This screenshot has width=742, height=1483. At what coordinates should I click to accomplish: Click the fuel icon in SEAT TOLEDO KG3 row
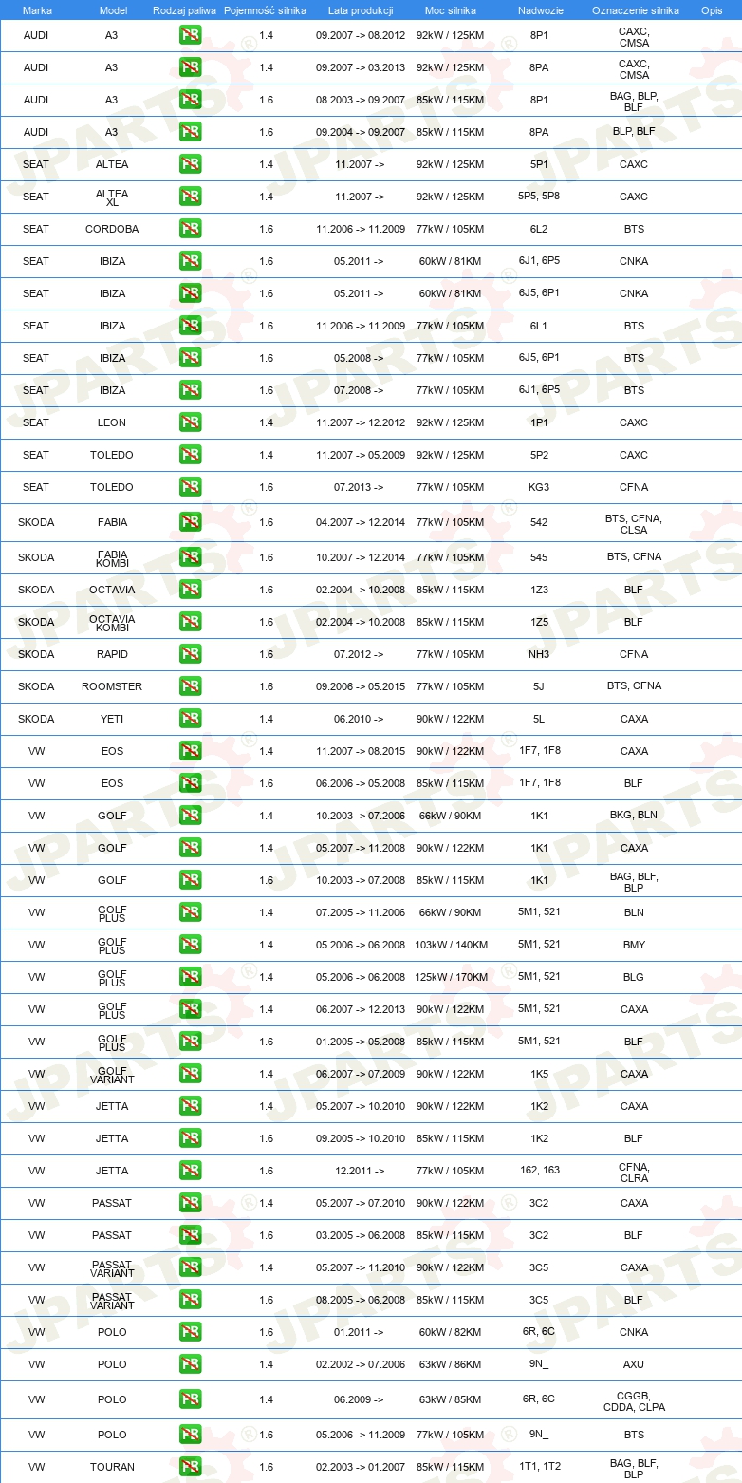190,487
